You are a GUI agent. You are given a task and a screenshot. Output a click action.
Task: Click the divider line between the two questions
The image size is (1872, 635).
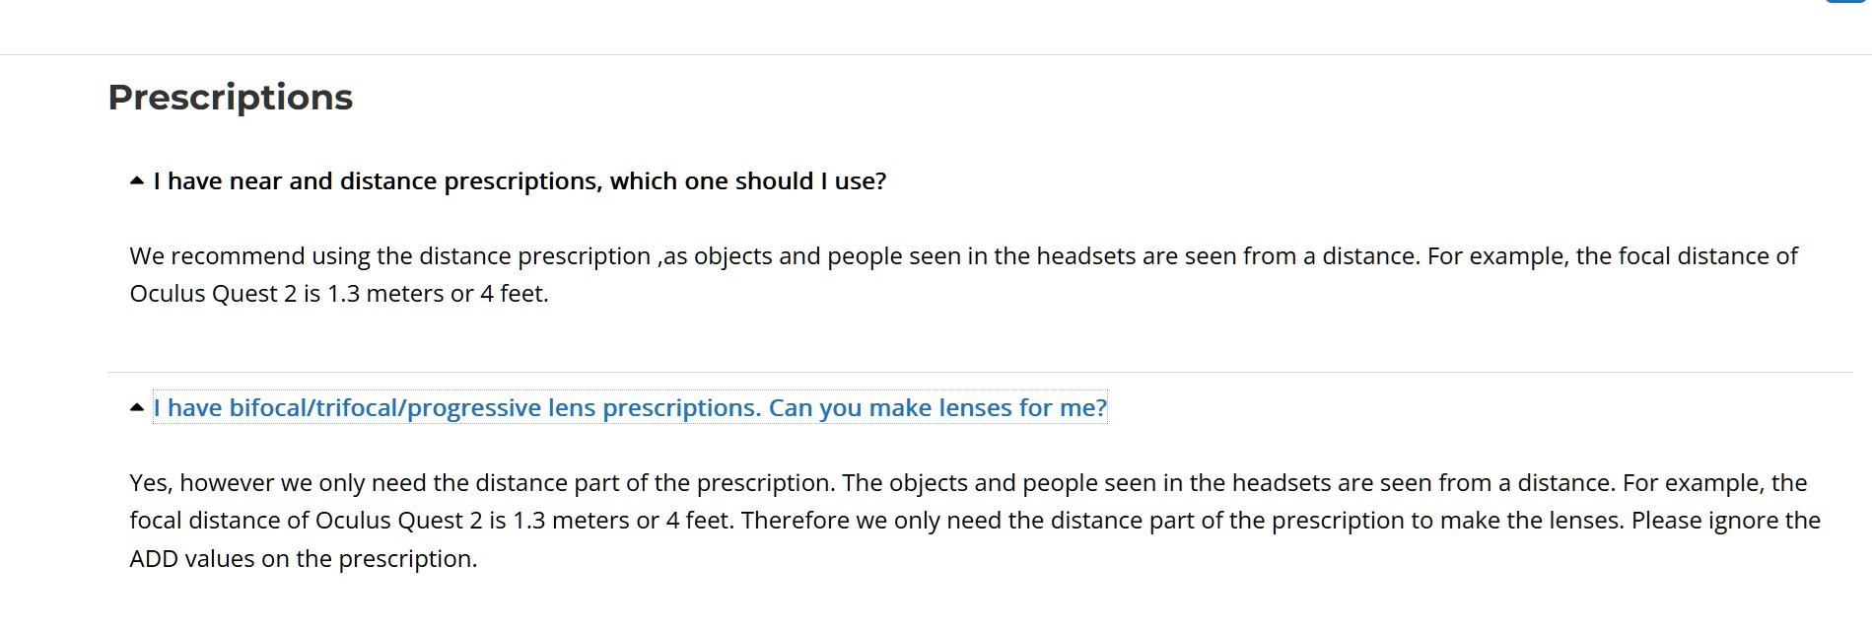(x=980, y=372)
